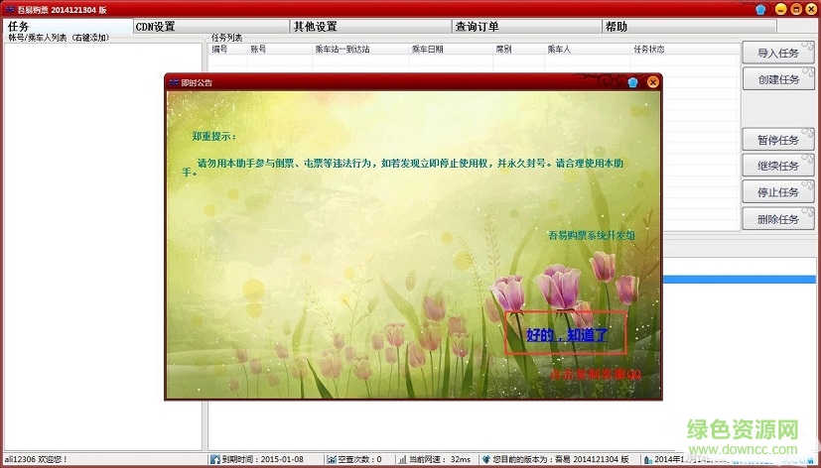Click the red 点击复制客服QQ text
The width and height of the screenshot is (821, 468).
[x=596, y=375]
